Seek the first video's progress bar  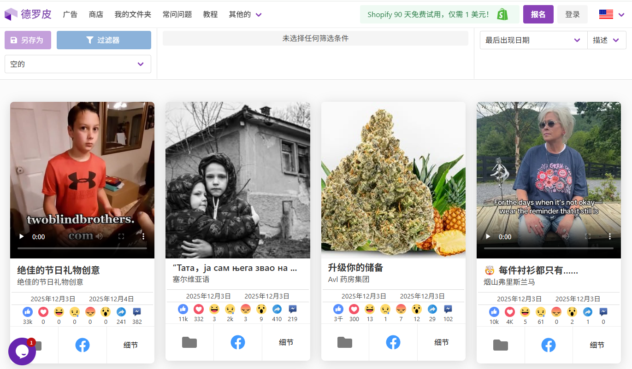(82, 248)
